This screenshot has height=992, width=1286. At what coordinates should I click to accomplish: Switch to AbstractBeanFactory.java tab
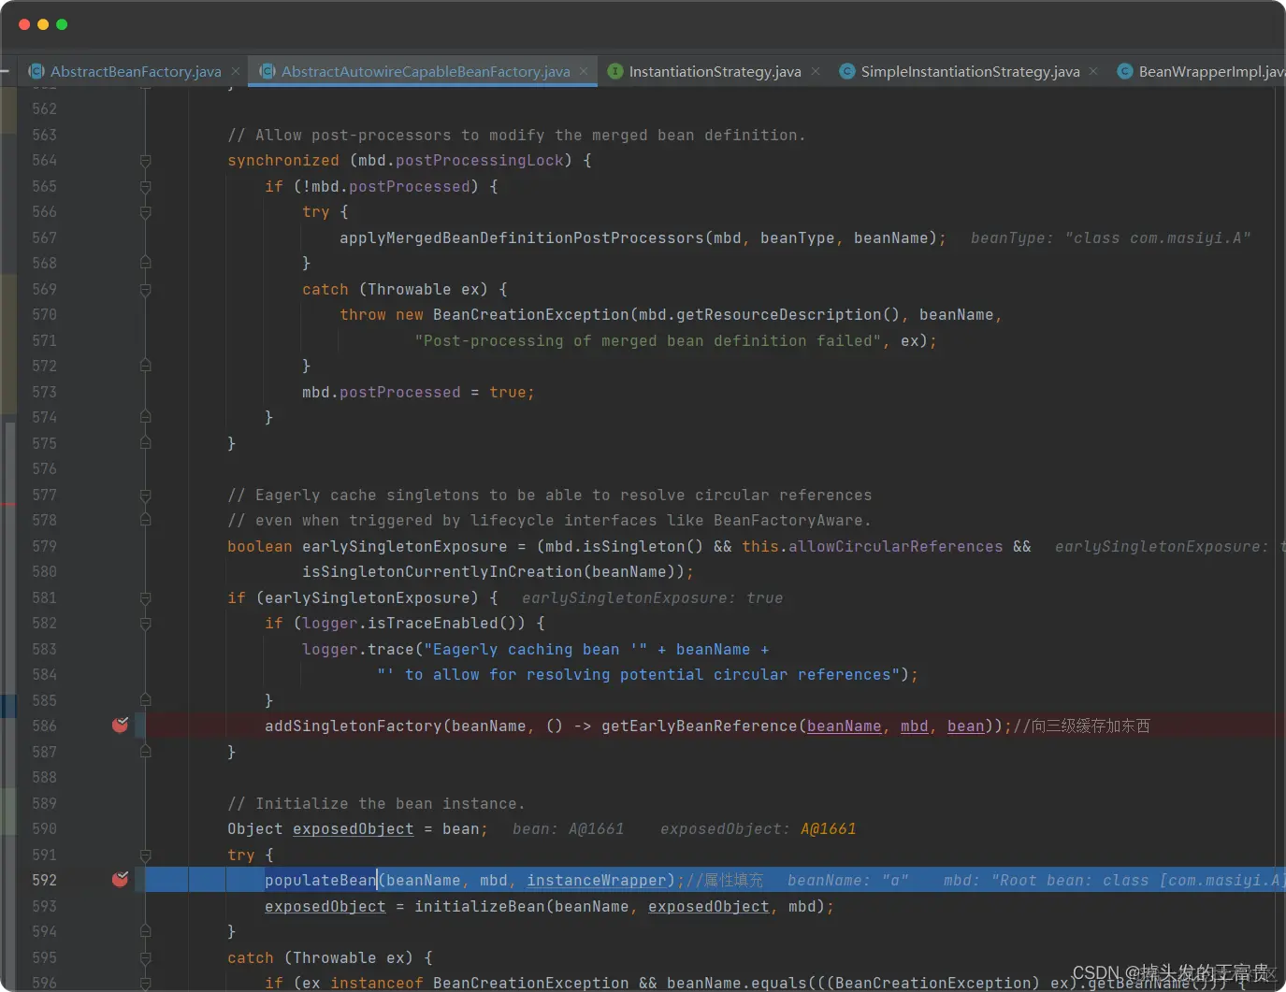tap(136, 72)
